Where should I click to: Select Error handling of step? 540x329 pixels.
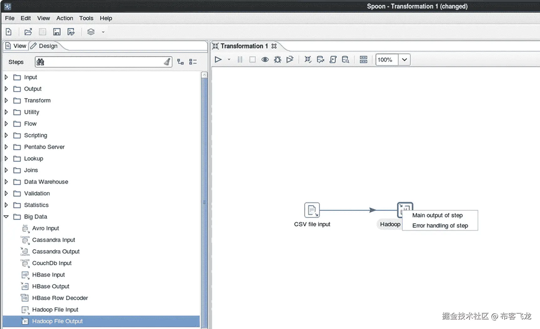click(x=440, y=225)
